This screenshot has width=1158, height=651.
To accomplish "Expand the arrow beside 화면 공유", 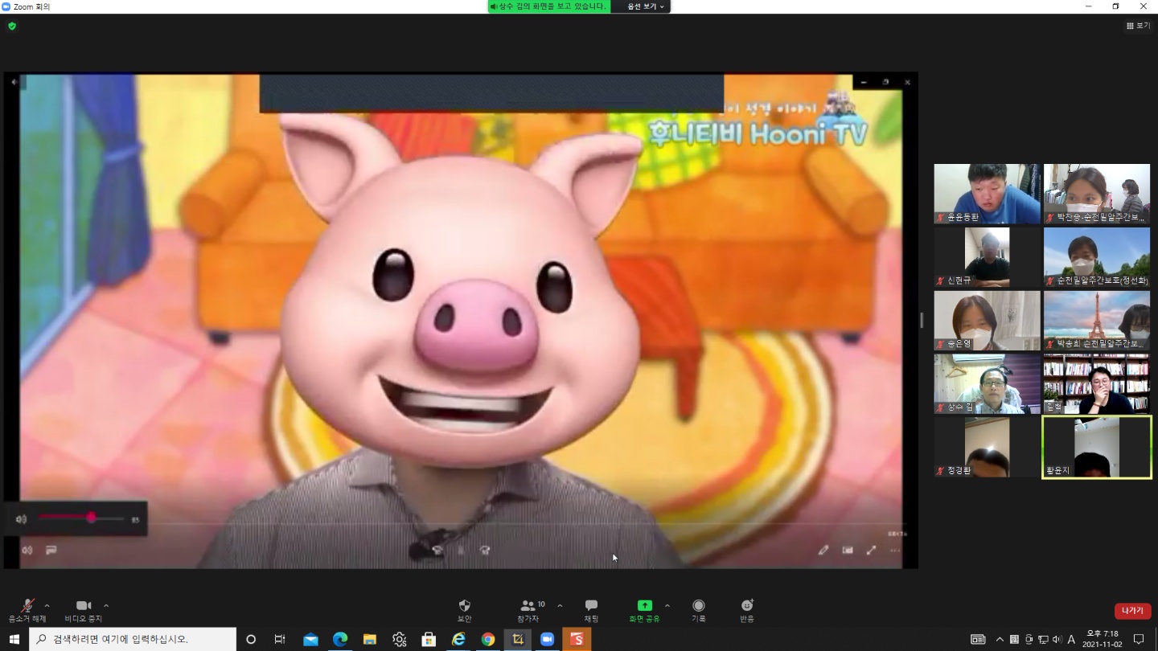I will click(x=667, y=605).
